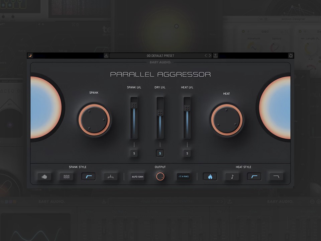Click the reset circular arrow icon
The height and width of the screenshot is (241, 321).
pos(291,56)
